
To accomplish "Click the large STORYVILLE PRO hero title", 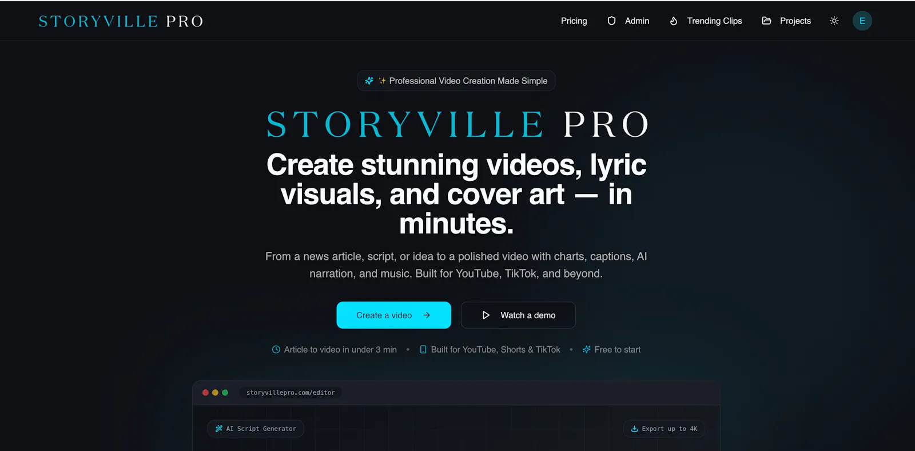I will coord(457,124).
